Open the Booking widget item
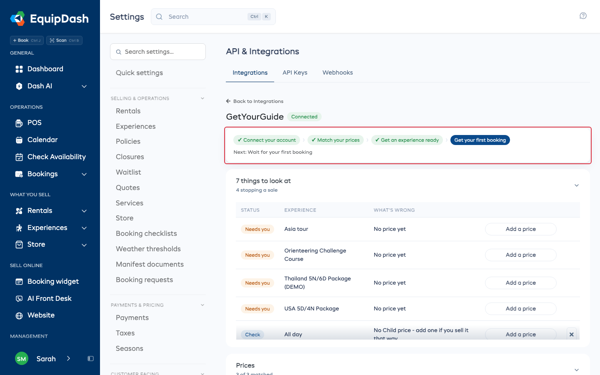Viewport: 600px width, 375px height. coord(53,282)
